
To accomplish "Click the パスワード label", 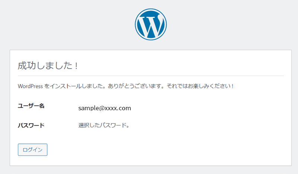I will pyautogui.click(x=31, y=126).
